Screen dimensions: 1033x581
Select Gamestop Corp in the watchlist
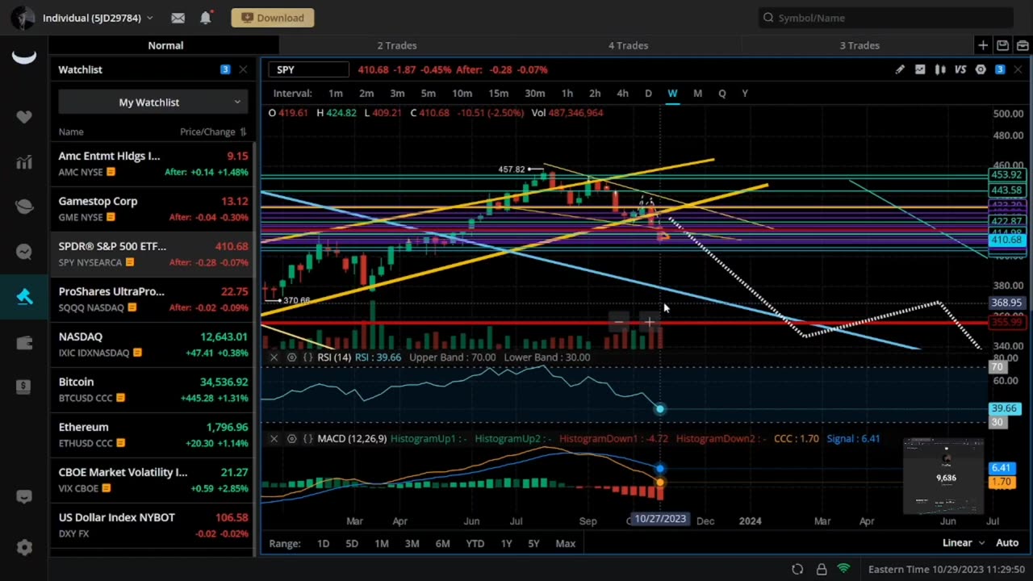coord(153,209)
